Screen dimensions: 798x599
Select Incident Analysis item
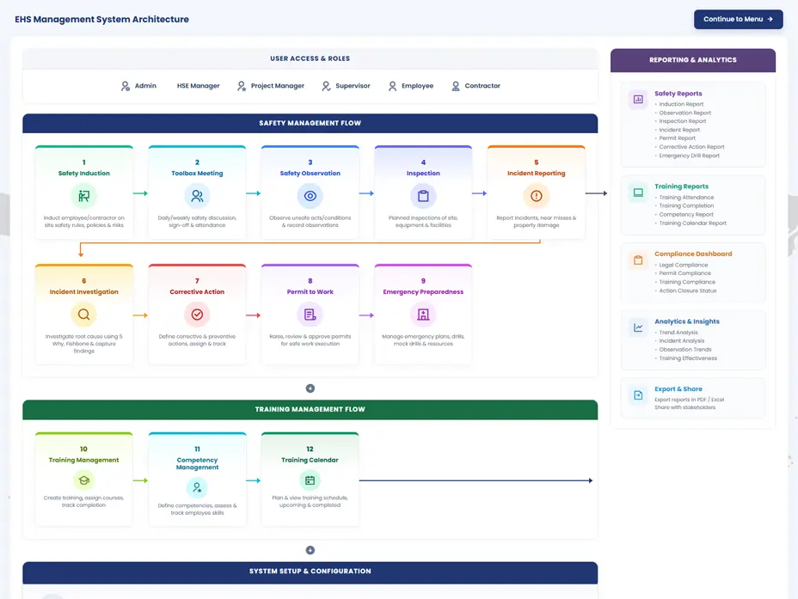(x=681, y=340)
